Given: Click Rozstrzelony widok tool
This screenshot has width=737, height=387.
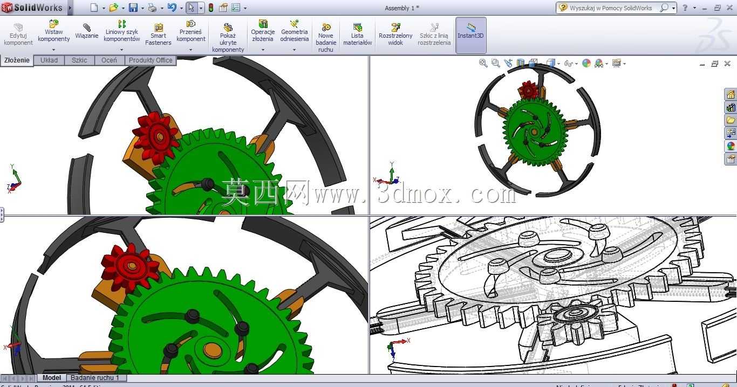Looking at the screenshot, I should click(395, 34).
